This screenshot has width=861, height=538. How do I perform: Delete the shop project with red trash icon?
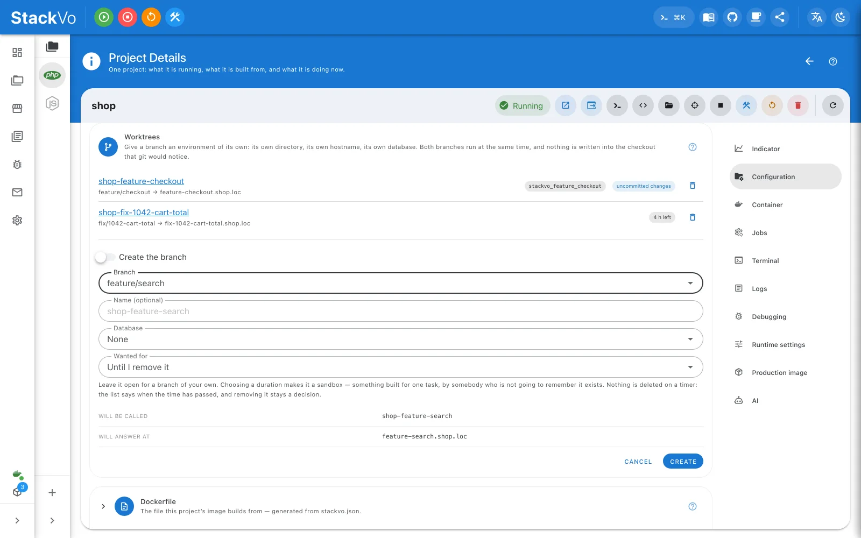798,105
